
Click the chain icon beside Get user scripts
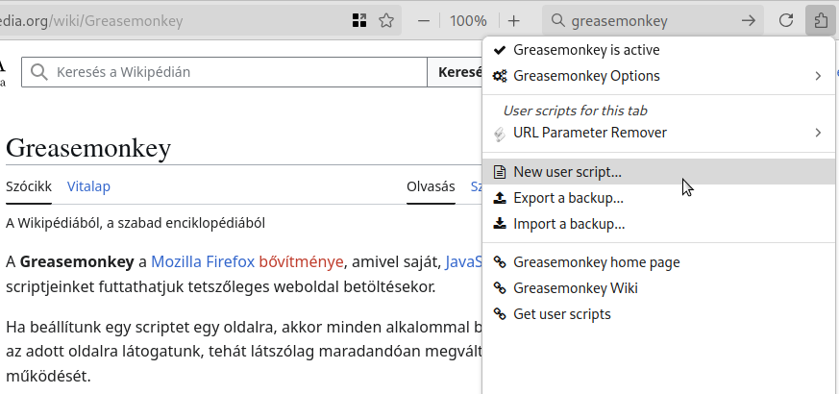coord(500,313)
